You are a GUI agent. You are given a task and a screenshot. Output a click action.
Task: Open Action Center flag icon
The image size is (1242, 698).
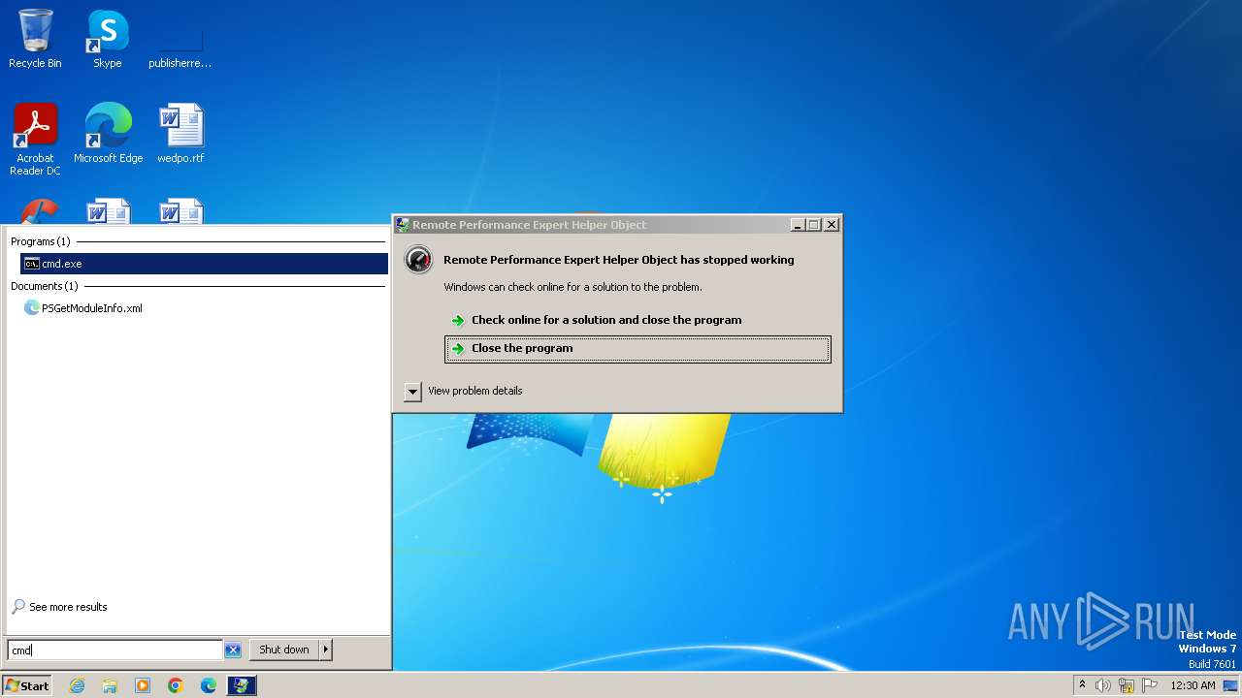tap(1150, 685)
